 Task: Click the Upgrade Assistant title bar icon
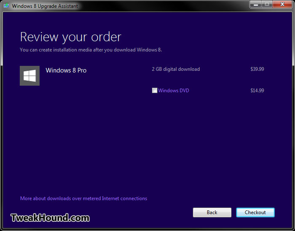6,5
